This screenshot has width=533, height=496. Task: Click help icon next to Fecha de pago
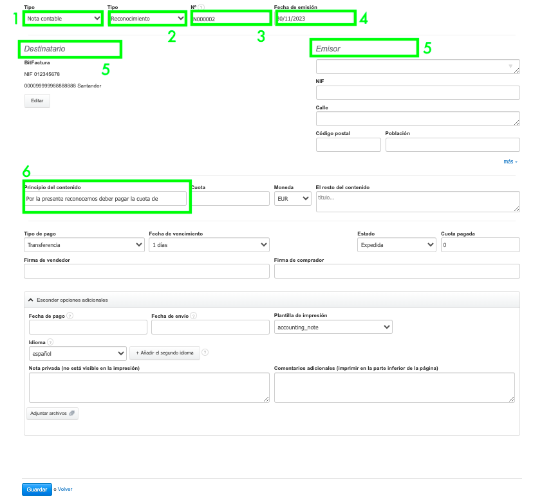coord(70,315)
